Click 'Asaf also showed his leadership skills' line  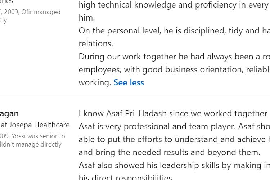tap(174, 165)
